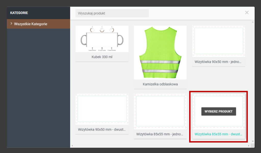This screenshot has width=261, height=153.
Task: Click the horizontal scrollbar right arrow
Action: click(x=249, y=146)
